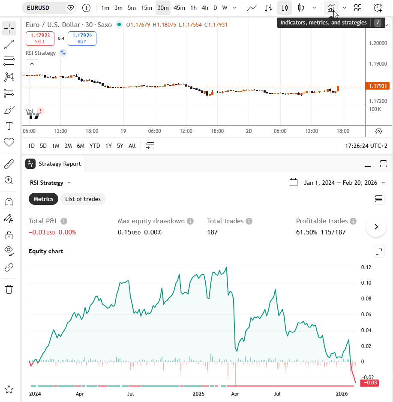Open Indicators, metrics, and strategies

tap(331, 8)
